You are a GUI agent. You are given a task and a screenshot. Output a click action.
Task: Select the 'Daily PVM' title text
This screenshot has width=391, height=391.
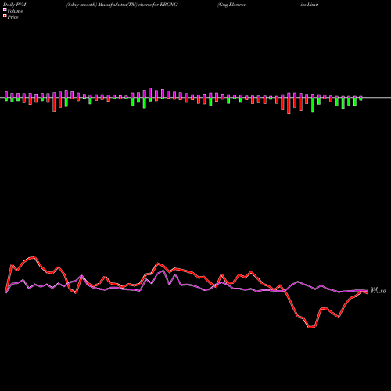[x=15, y=5]
